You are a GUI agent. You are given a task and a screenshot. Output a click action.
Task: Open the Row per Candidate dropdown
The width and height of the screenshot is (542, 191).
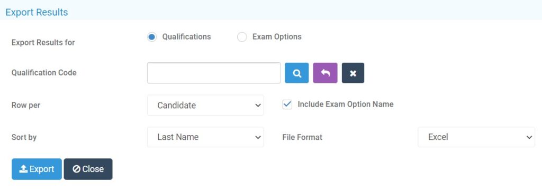pyautogui.click(x=206, y=105)
